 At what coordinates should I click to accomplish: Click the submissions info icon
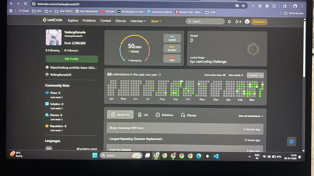[160, 75]
